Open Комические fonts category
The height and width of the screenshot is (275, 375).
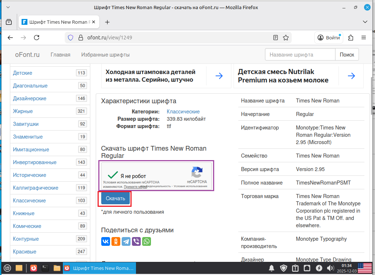(x=27, y=226)
